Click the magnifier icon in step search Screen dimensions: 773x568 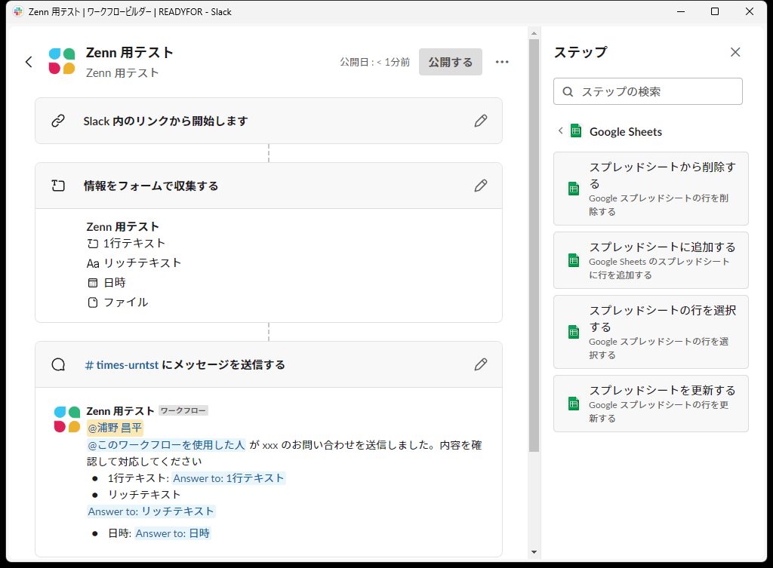coord(568,91)
